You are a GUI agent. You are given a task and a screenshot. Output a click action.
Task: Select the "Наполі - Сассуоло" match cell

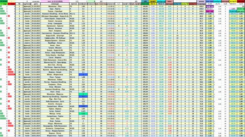[x=55, y=21]
